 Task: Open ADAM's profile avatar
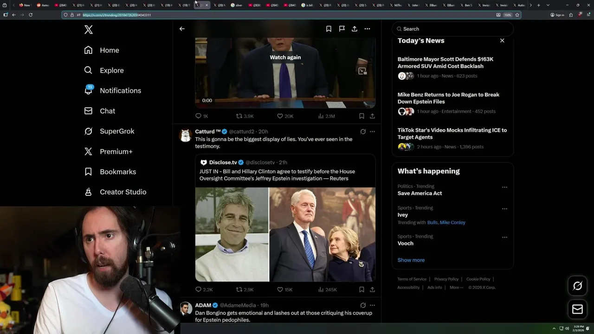(186, 308)
